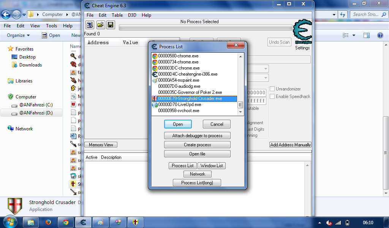
Task: Select 00000D4C-cheatengine-i386.exe process
Action: 194,74
